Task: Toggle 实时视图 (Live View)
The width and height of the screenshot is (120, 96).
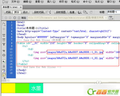Action: pos(61,12)
